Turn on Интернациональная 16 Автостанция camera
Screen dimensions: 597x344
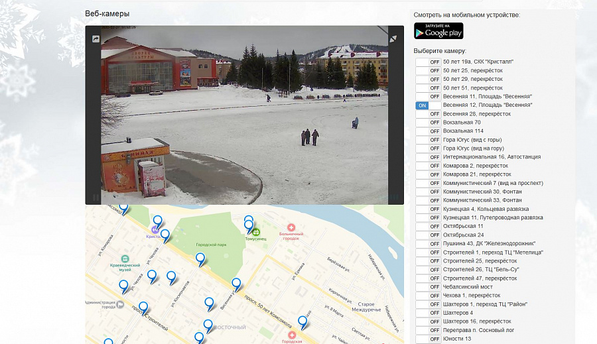click(x=429, y=157)
